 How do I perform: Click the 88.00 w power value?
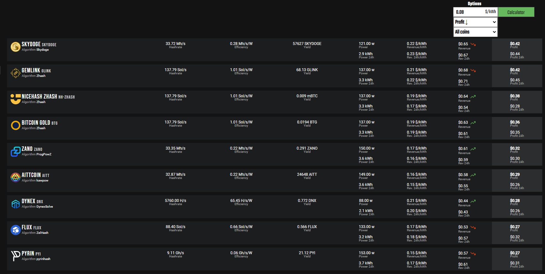pyautogui.click(x=366, y=201)
